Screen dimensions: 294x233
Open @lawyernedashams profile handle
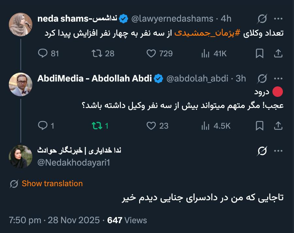pyautogui.click(x=172, y=19)
